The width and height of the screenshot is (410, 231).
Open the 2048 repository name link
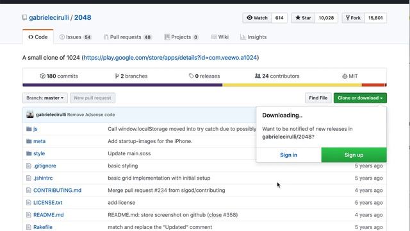83,17
